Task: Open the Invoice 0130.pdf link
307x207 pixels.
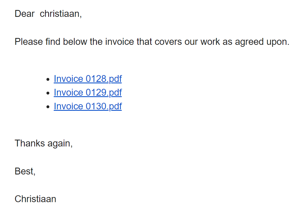Action: (88, 106)
